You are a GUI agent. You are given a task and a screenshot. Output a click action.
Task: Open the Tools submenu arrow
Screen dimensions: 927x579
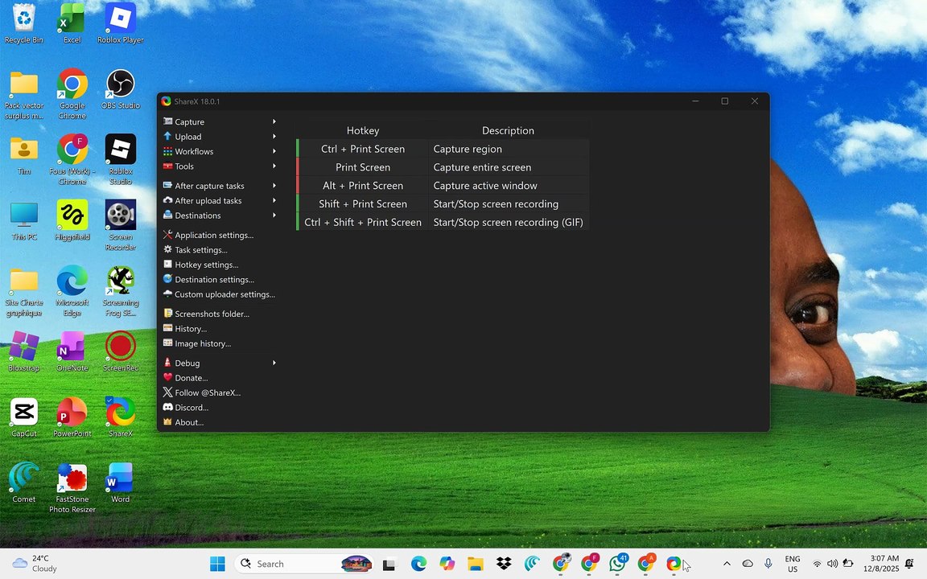[x=274, y=166]
